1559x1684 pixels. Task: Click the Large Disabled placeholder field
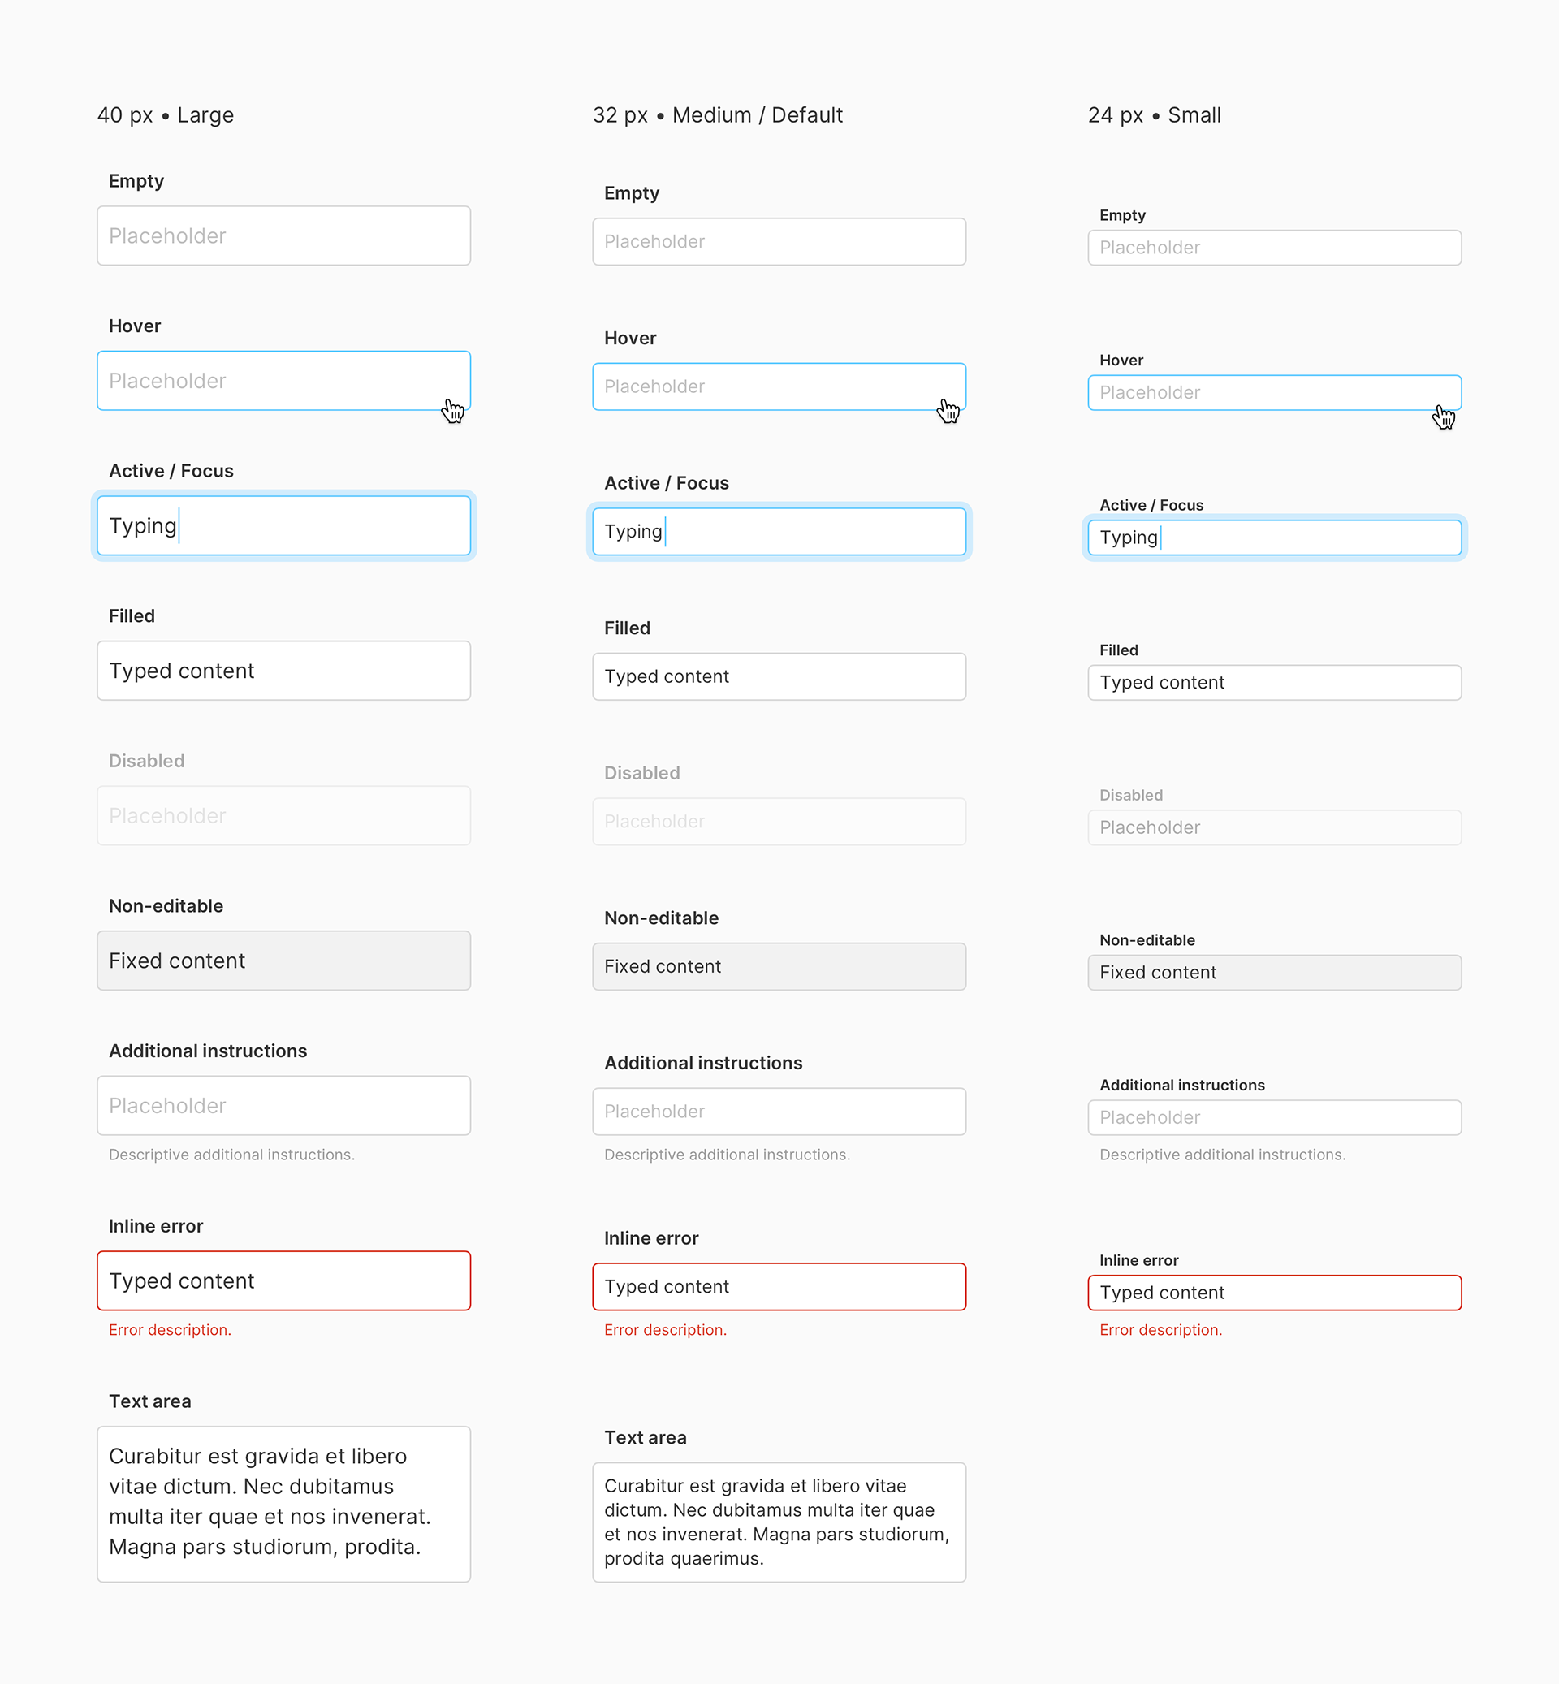283,816
